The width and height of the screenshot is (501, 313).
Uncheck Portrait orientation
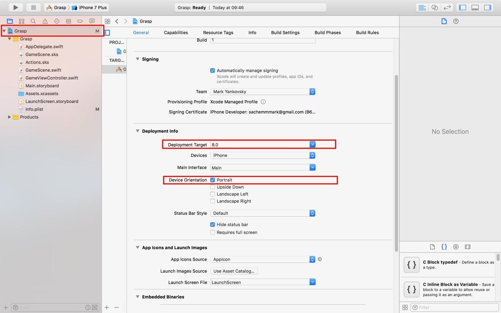(x=213, y=180)
